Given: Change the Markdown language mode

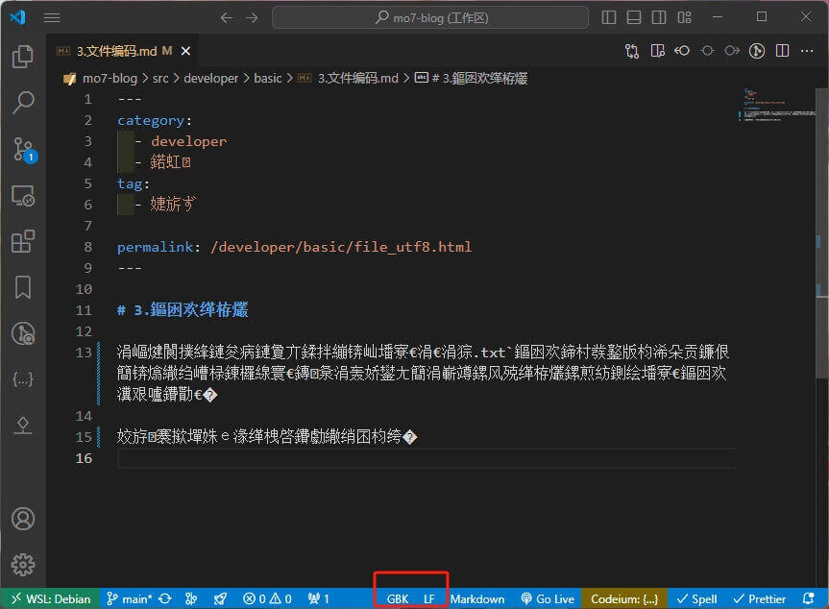Looking at the screenshot, I should click(x=477, y=598).
